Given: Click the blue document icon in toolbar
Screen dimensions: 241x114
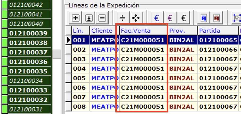Looking at the screenshot, I should [x=204, y=18].
